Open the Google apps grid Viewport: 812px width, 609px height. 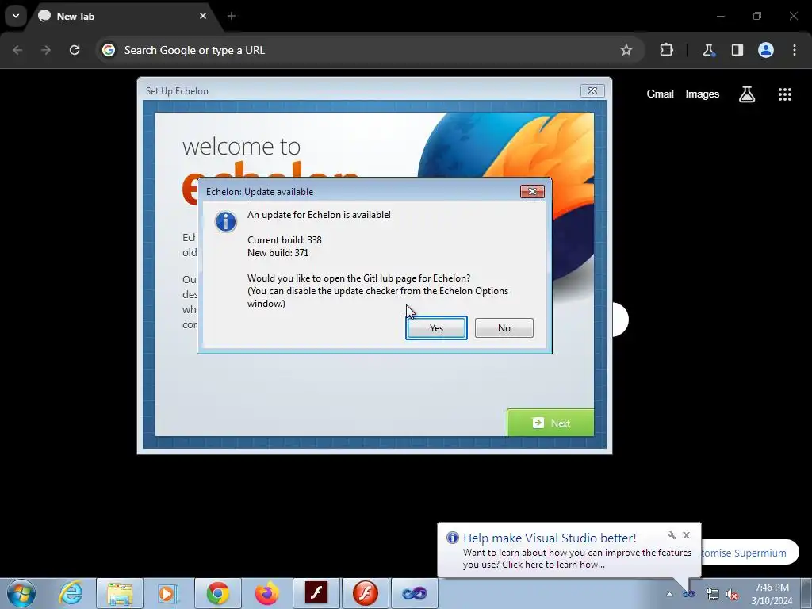[x=785, y=94]
